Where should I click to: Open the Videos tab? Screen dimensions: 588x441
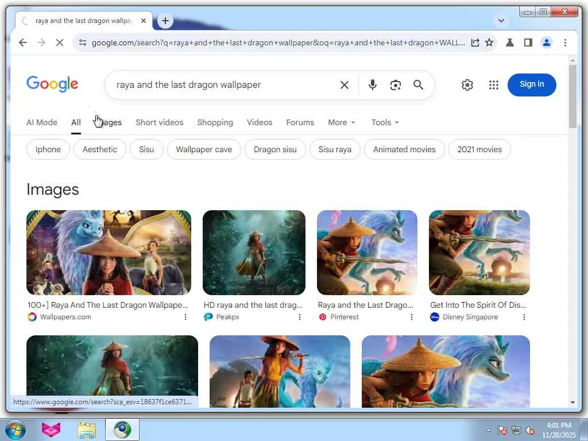(260, 122)
